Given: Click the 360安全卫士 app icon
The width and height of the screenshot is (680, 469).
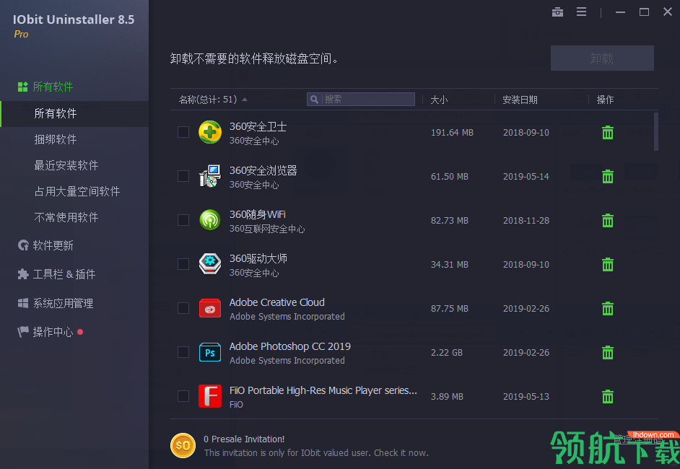Looking at the screenshot, I should [210, 132].
